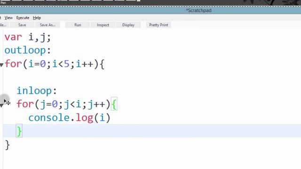This screenshot has width=301, height=169.
Task: Click the Inspect button
Action: (103, 25)
